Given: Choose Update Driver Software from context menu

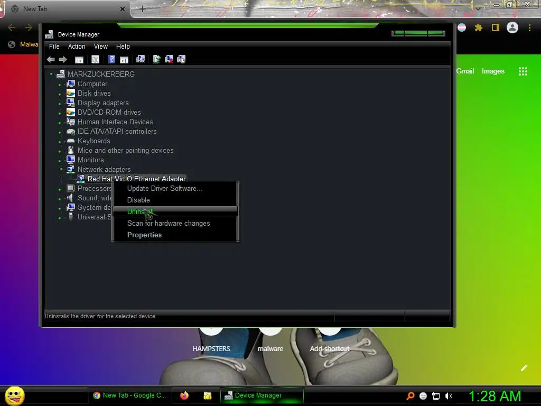Looking at the screenshot, I should pos(175,189).
